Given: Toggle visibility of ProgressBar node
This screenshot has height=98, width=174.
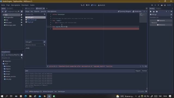Looking at the screenshot, I should 21,17.
